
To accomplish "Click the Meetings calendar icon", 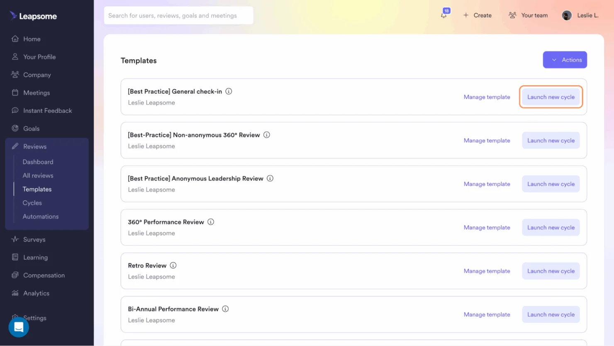I will tap(15, 93).
